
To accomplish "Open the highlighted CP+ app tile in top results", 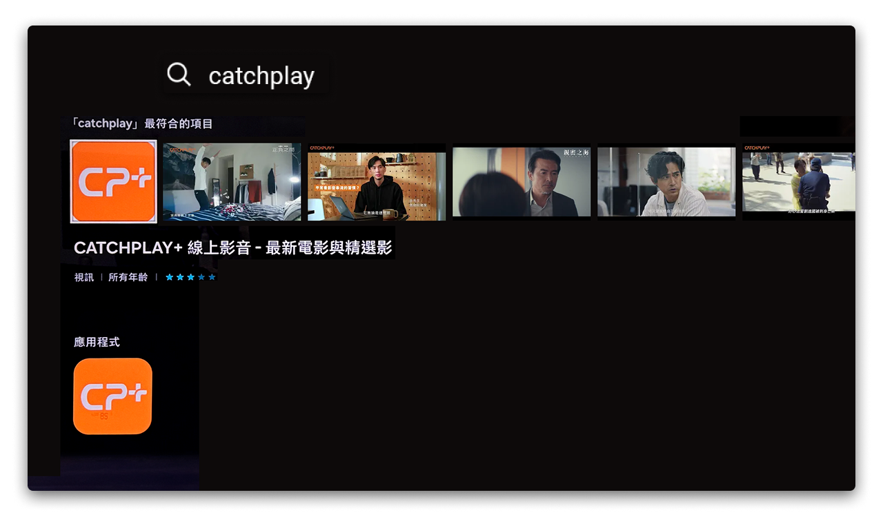I will [x=113, y=181].
